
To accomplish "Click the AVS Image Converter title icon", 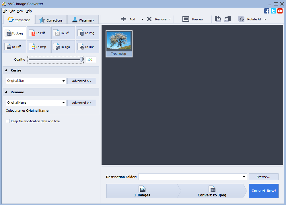I will 4,4.
